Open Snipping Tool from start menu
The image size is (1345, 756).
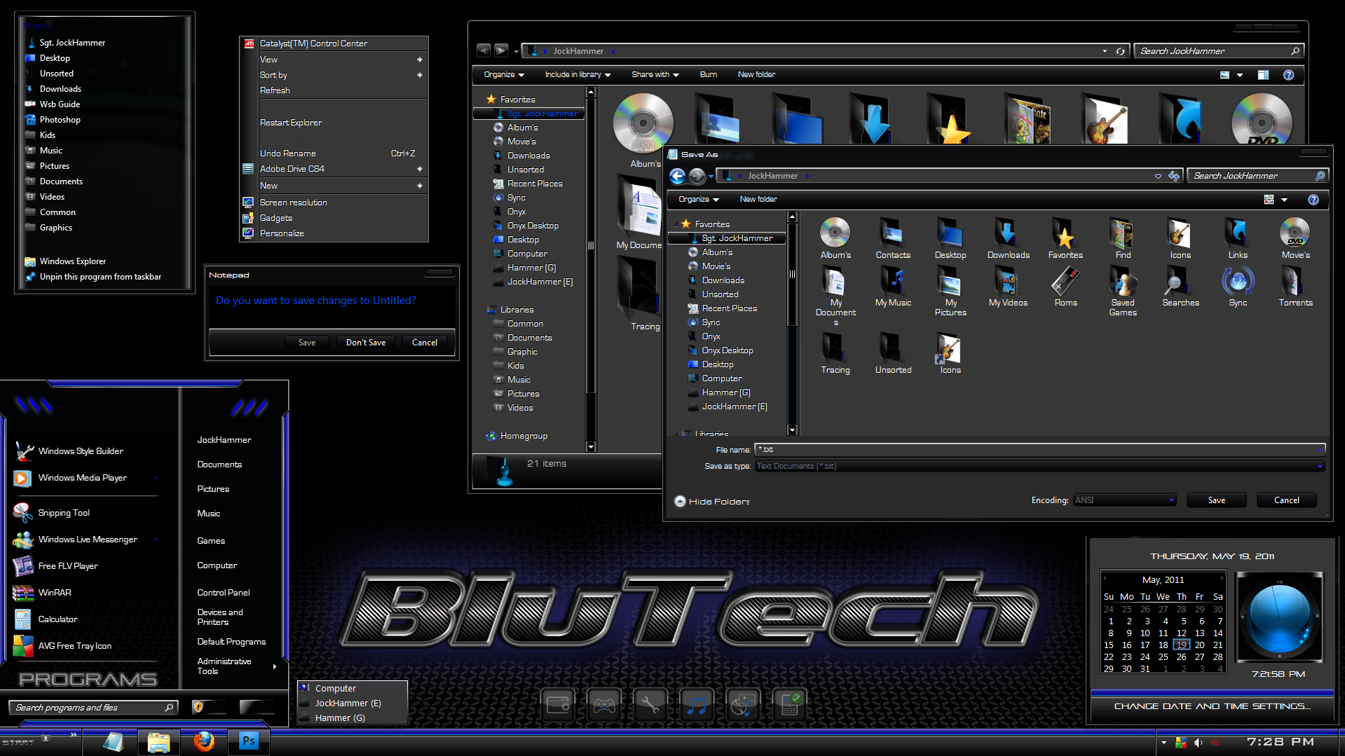64,513
